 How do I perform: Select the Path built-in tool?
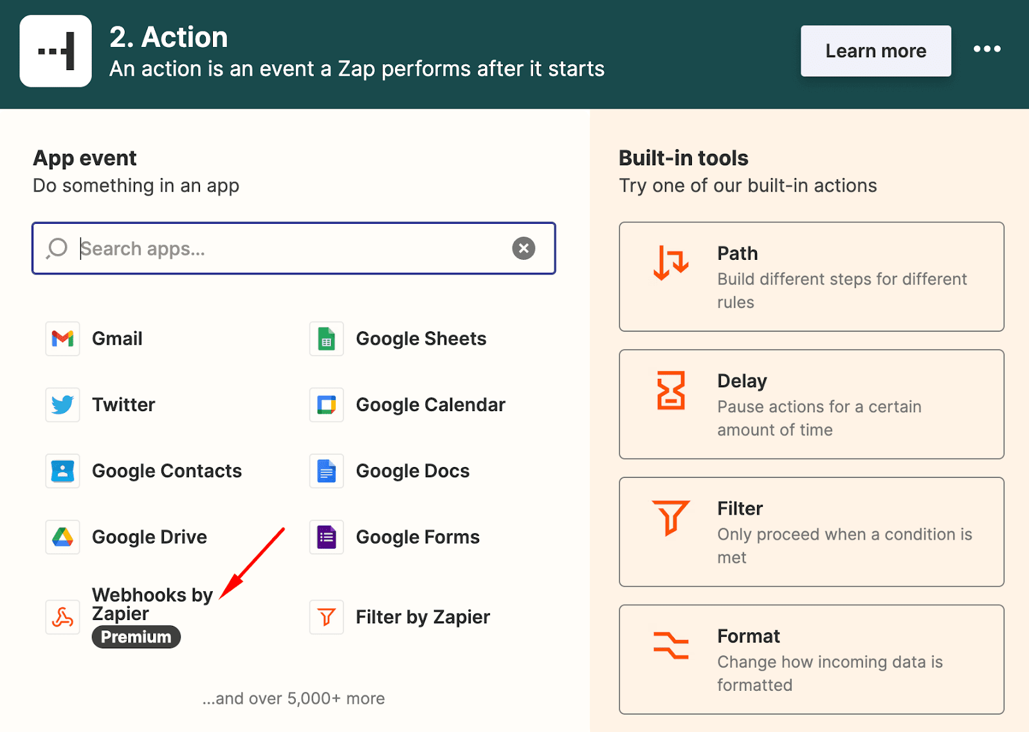coord(811,277)
